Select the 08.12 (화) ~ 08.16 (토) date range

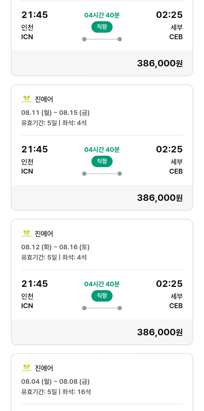tap(55, 247)
